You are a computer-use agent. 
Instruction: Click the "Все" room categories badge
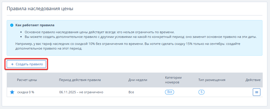170,92
